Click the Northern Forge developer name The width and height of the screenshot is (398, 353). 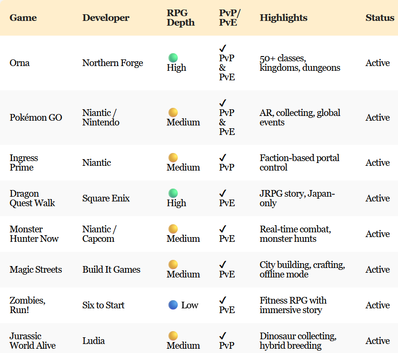pyautogui.click(x=112, y=63)
